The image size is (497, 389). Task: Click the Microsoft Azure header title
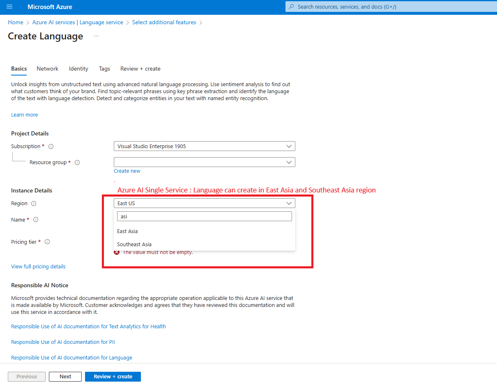[x=50, y=7]
